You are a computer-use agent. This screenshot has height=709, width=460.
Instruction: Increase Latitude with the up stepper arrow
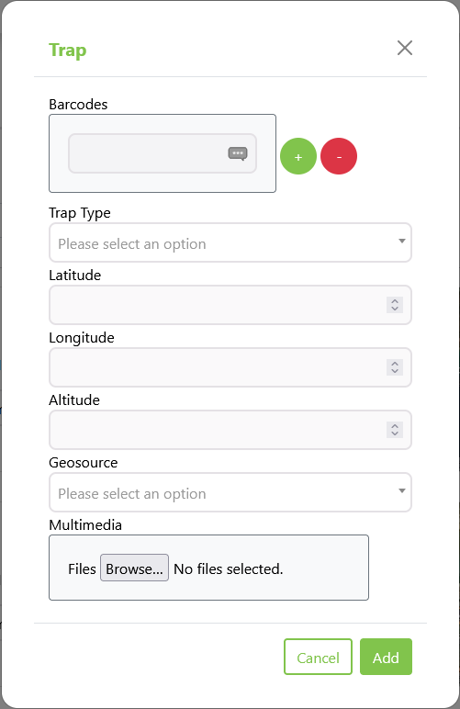pyautogui.click(x=395, y=300)
